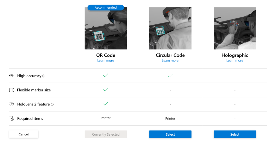Open the High accuracy info tooltip icon
The width and height of the screenshot is (274, 143).
44,76
